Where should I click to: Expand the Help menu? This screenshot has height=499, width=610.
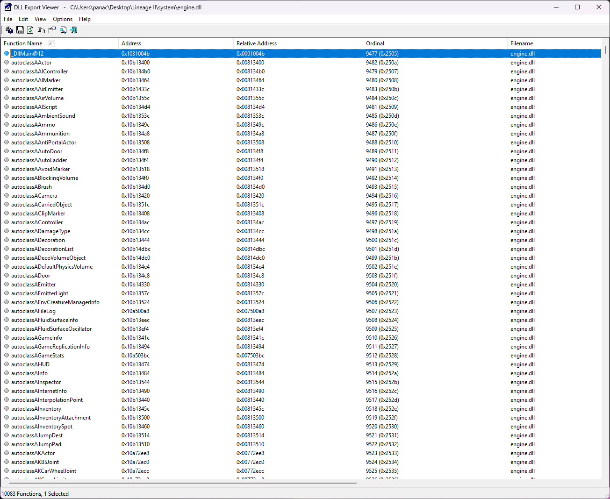(85, 19)
